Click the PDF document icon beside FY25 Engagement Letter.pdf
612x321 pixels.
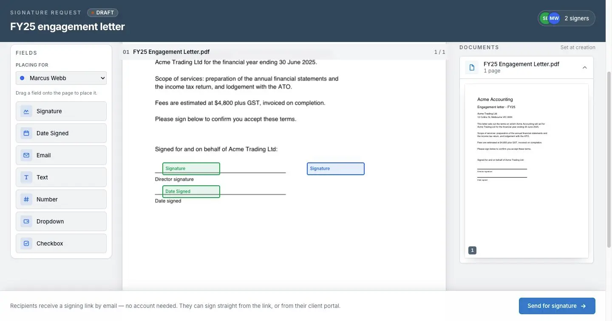[x=472, y=67]
